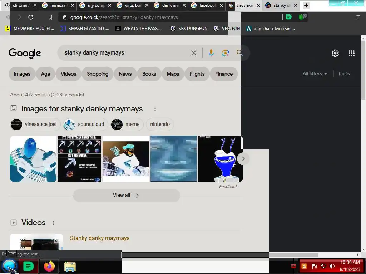Image resolution: width=366 pixels, height=274 pixels.
Task: Go back with the browser back arrow
Action: pyautogui.click(x=8, y=17)
